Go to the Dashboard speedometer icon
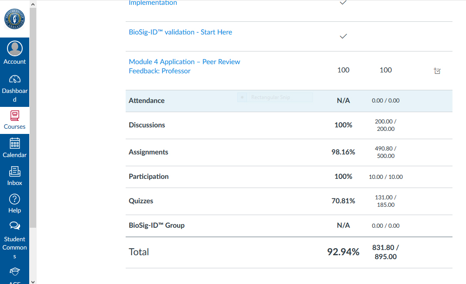 (14, 79)
